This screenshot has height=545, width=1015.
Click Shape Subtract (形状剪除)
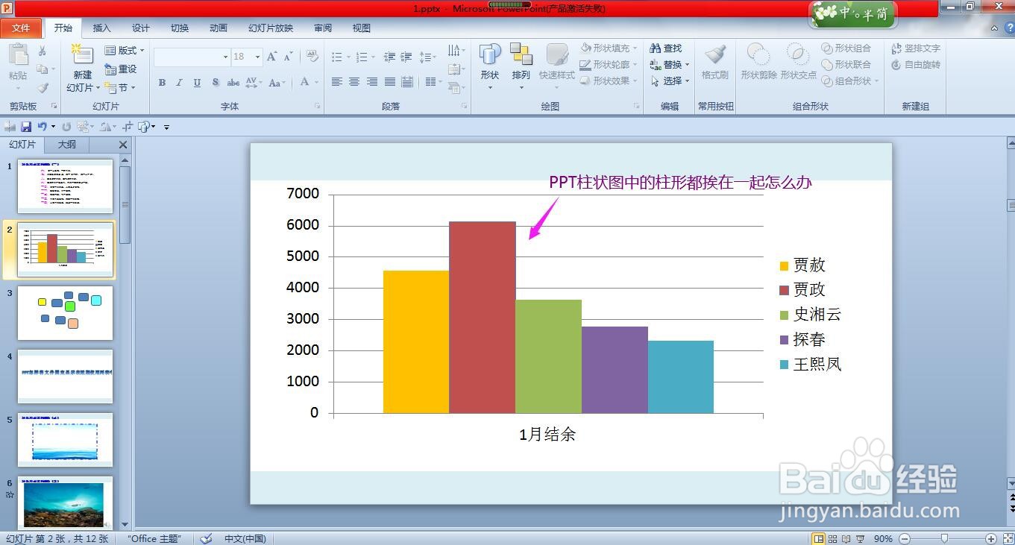(758, 61)
